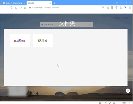This screenshot has width=133, height=104.
Task: Click the browser forward arrow
Action: (x=7, y=7)
